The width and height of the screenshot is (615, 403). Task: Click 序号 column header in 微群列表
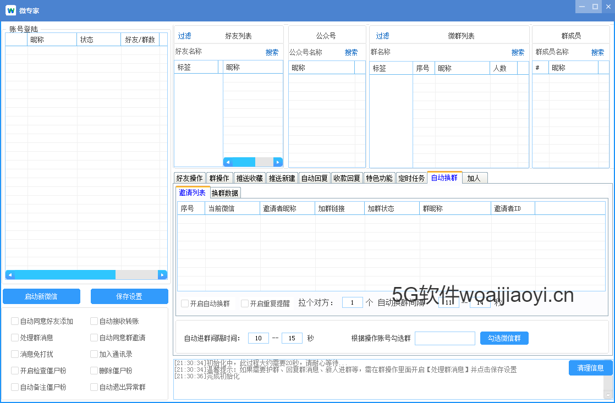pyautogui.click(x=424, y=68)
